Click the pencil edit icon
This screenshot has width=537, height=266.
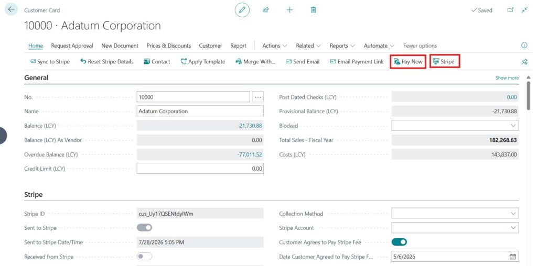click(x=242, y=10)
